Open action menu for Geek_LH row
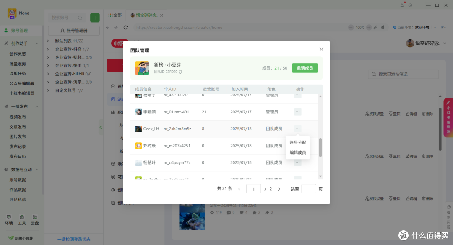Screen dimensions: 453x245 coord(297,129)
